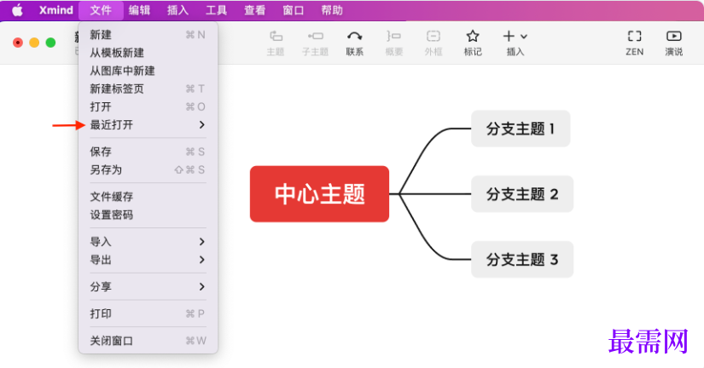Expand the 最近打开 submenu
This screenshot has height=368, width=704.
pyautogui.click(x=148, y=124)
